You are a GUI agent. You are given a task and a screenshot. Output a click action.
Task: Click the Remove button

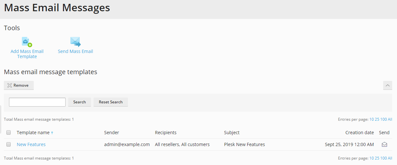[19, 85]
